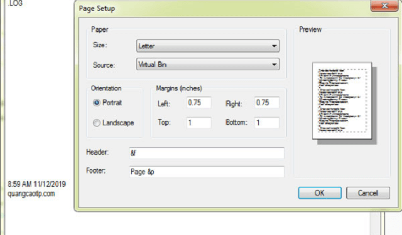402x235 pixels.
Task: Click the quangcaotp.com text line
Action: point(31,194)
